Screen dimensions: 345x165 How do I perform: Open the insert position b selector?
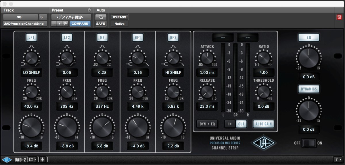click(43, 17)
